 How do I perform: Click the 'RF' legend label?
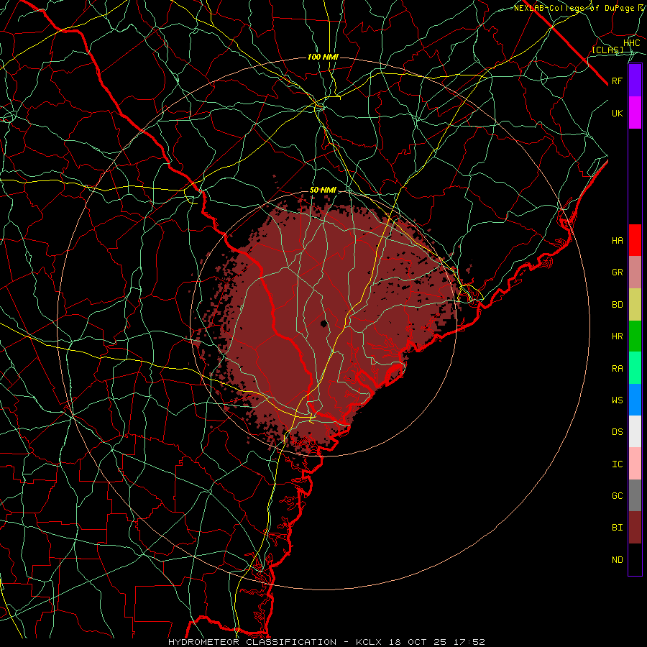tap(618, 81)
